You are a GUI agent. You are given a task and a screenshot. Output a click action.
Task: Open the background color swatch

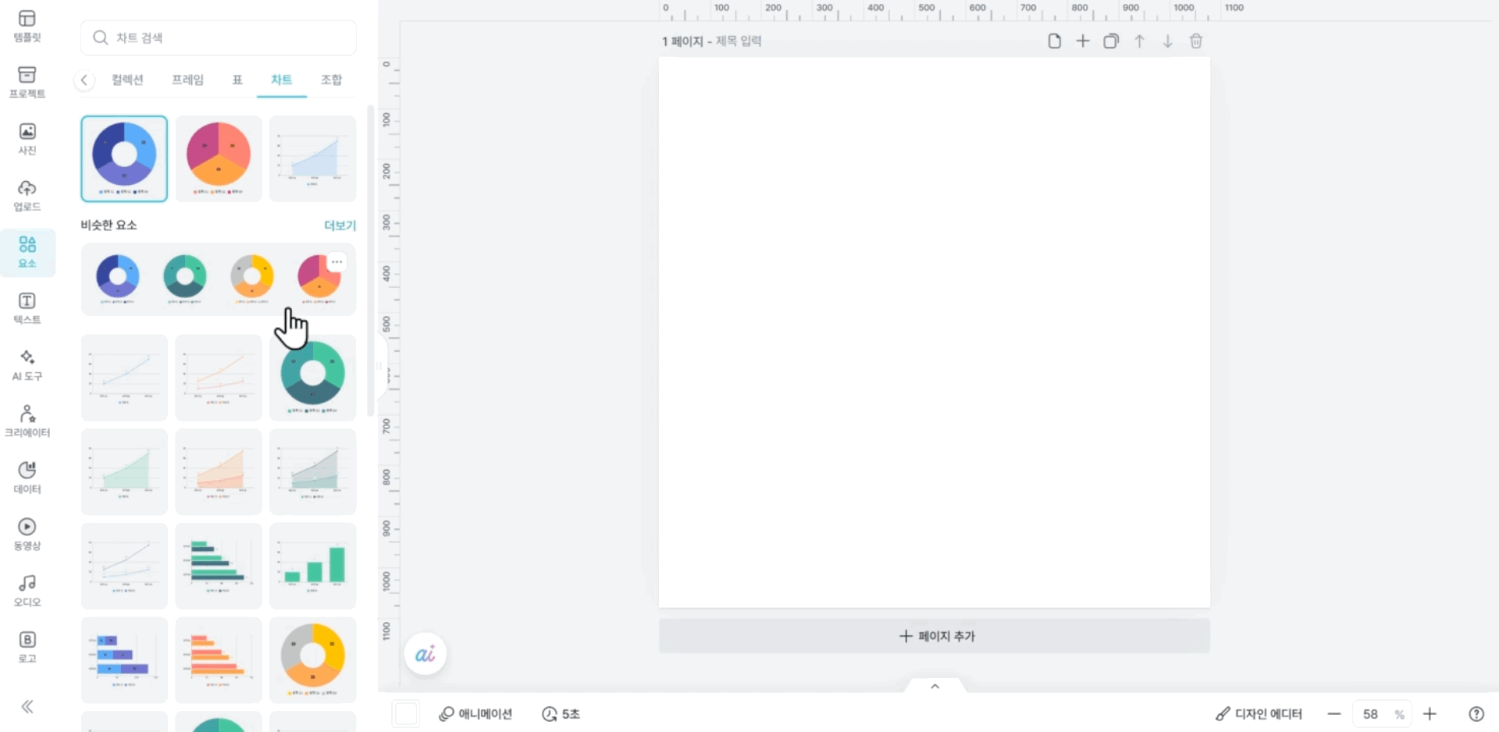(x=406, y=714)
